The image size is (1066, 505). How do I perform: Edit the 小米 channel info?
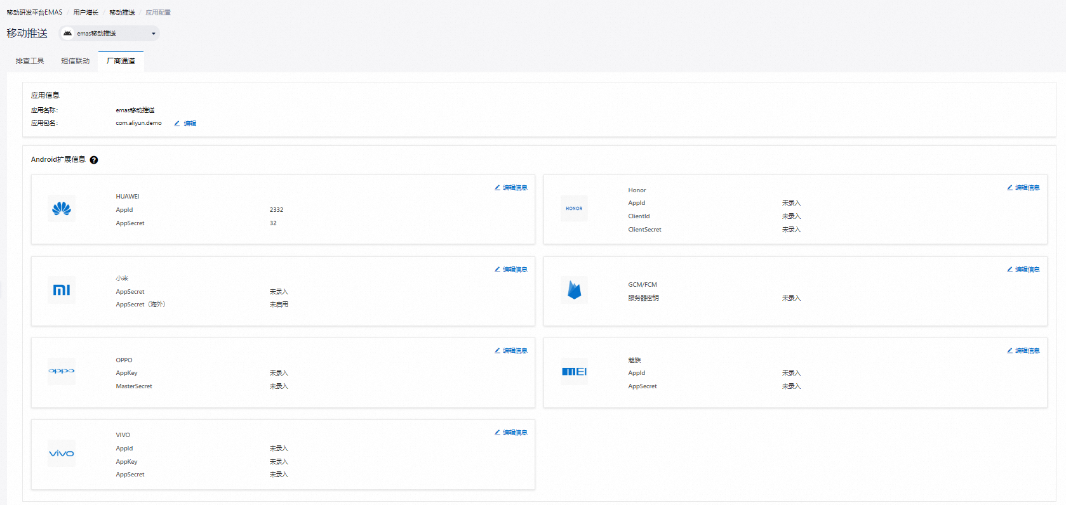point(511,270)
